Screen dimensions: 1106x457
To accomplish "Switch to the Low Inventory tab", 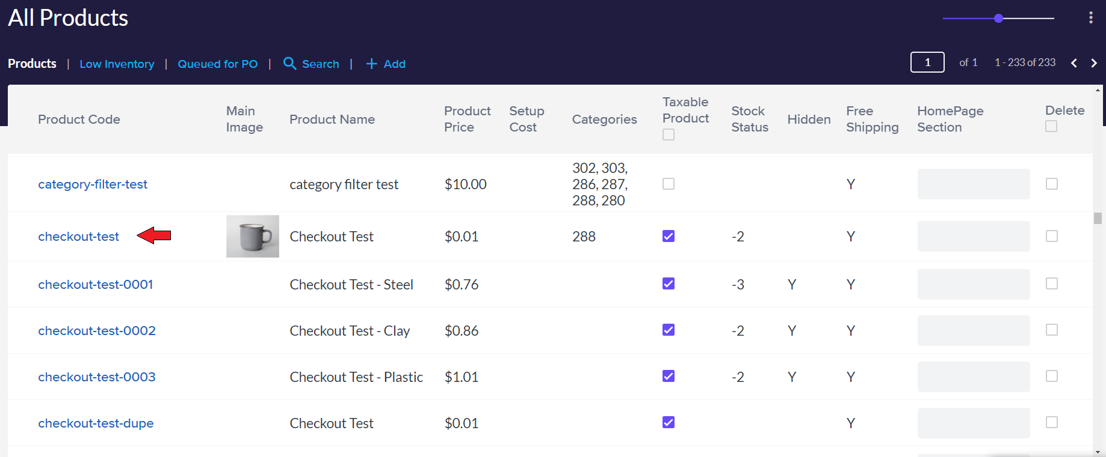I will click(117, 64).
